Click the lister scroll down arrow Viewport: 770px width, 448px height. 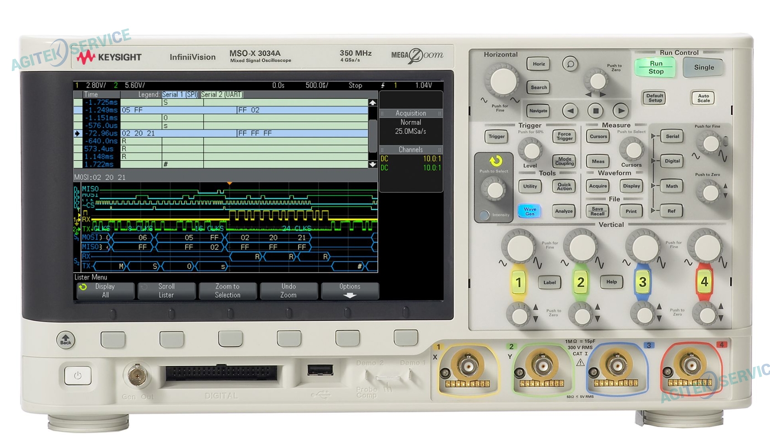pos(373,164)
